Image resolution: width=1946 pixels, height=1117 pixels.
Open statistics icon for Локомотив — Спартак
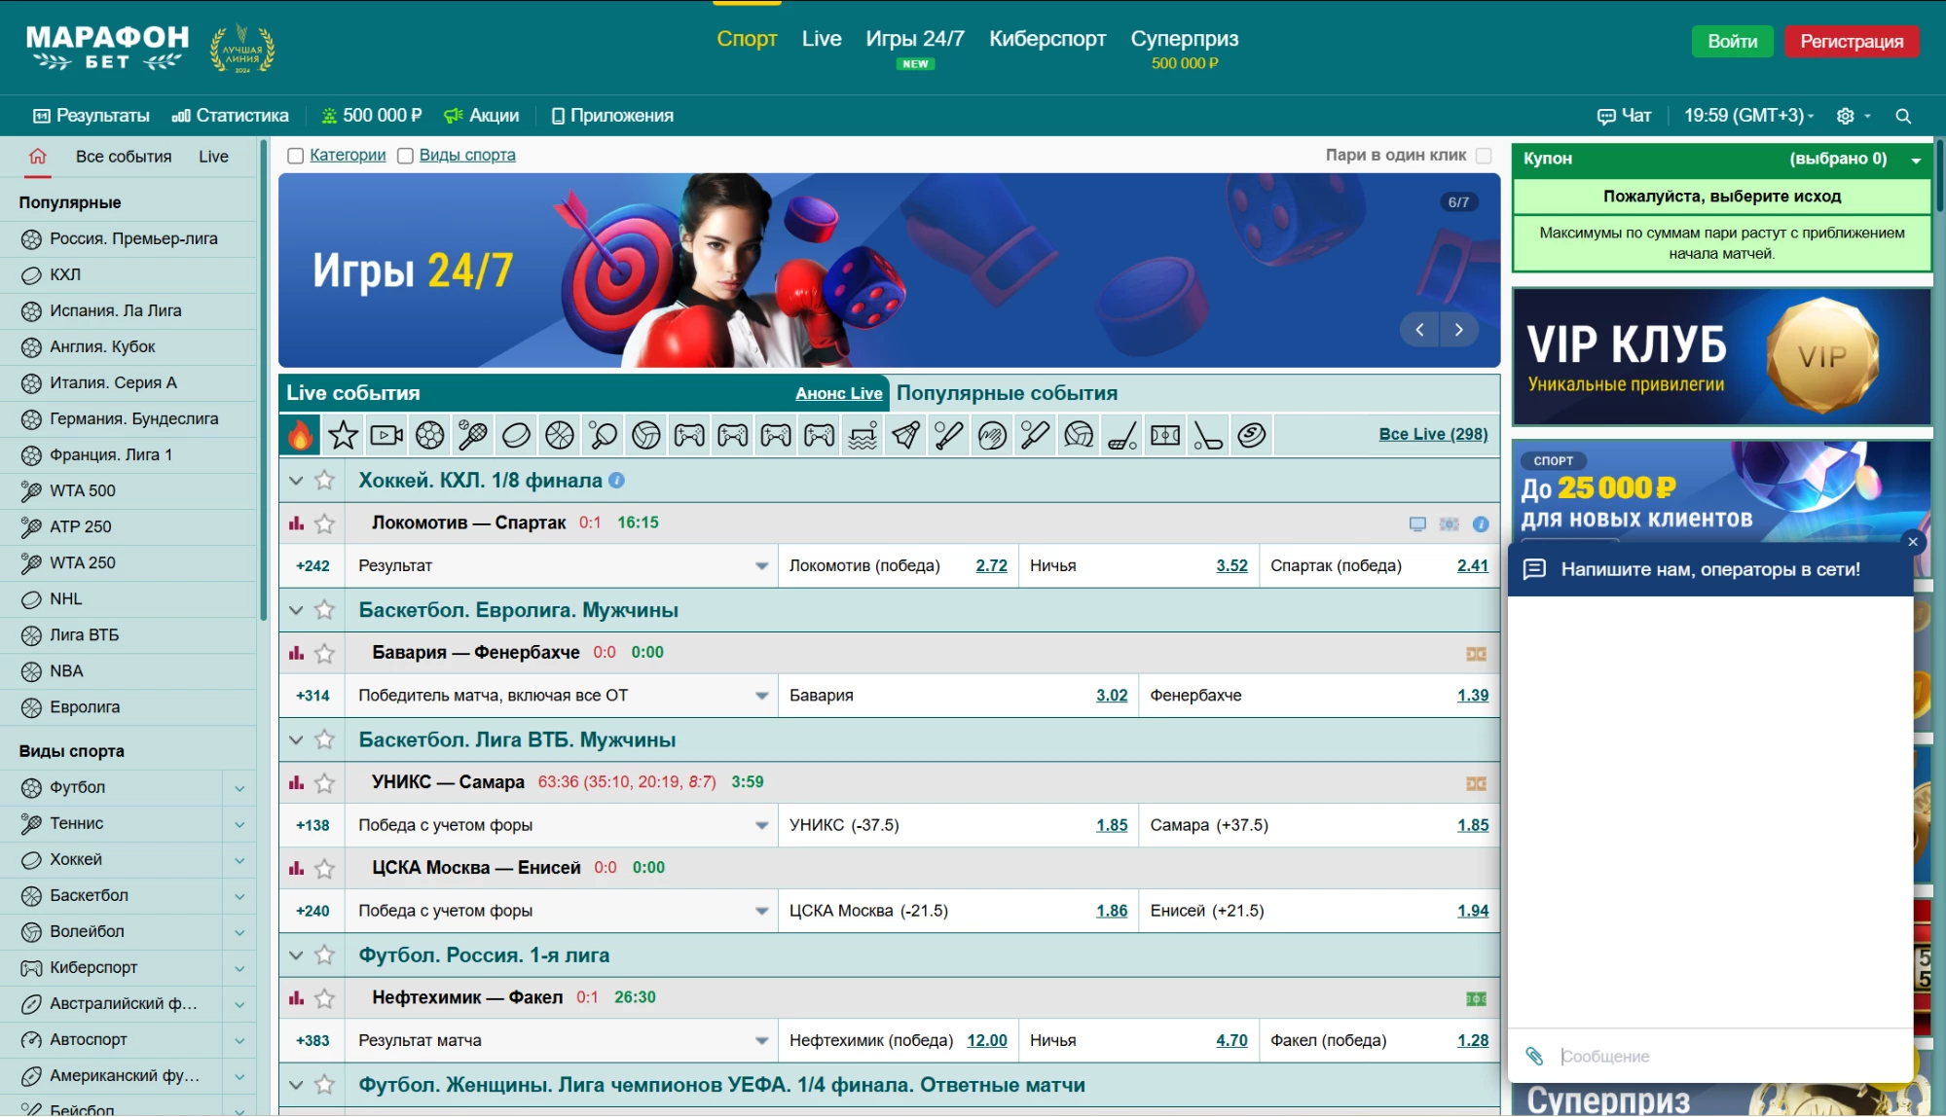tap(296, 523)
